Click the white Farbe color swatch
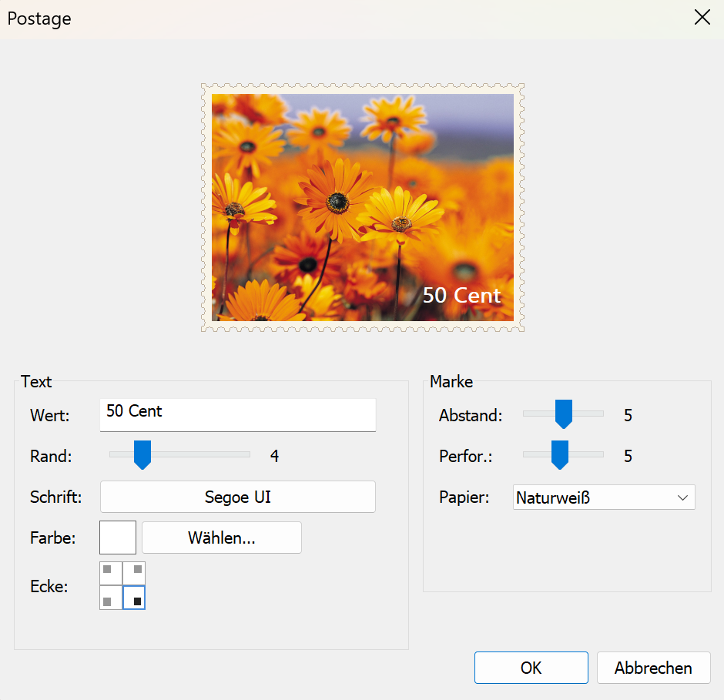The height and width of the screenshot is (700, 724). pyautogui.click(x=118, y=538)
